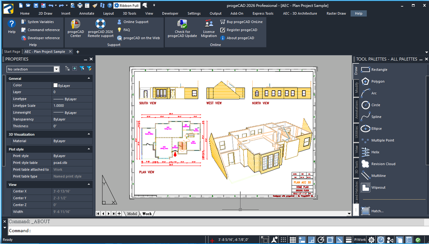Open License Migration
429x244 pixels.
[209, 28]
